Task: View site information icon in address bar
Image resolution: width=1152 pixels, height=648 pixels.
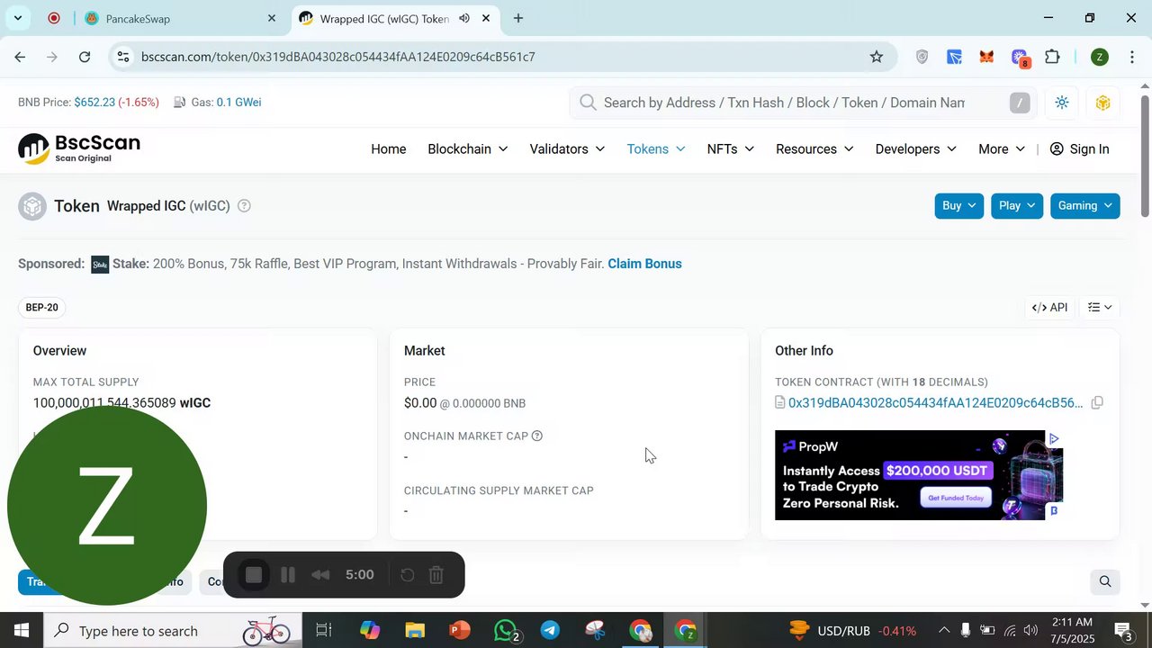Action: coord(122,57)
